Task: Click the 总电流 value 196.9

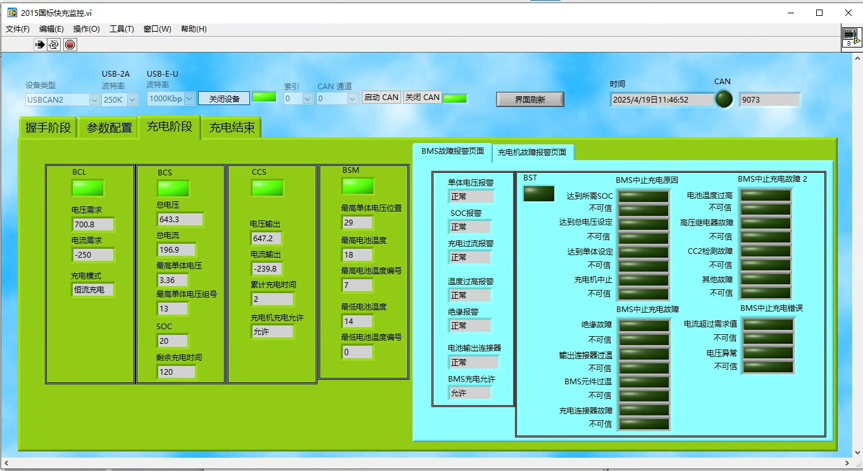Action: pyautogui.click(x=177, y=249)
